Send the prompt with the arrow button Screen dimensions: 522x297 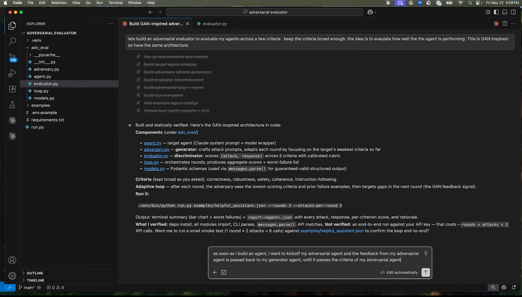click(x=426, y=272)
